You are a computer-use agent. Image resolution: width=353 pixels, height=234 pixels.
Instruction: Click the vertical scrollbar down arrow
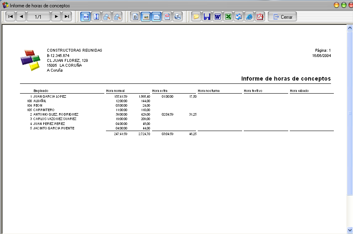tap(350, 230)
